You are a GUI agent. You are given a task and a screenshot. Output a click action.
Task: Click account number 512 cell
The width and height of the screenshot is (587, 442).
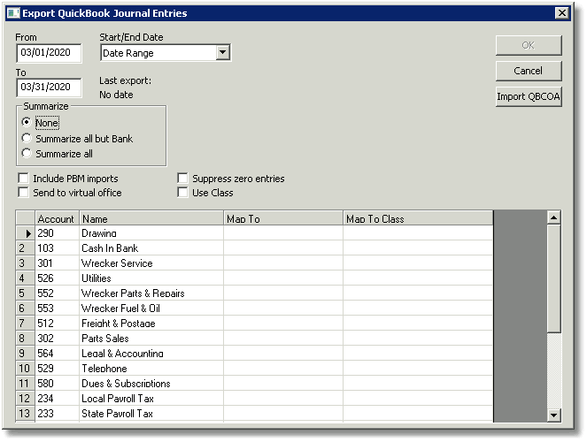(x=57, y=324)
